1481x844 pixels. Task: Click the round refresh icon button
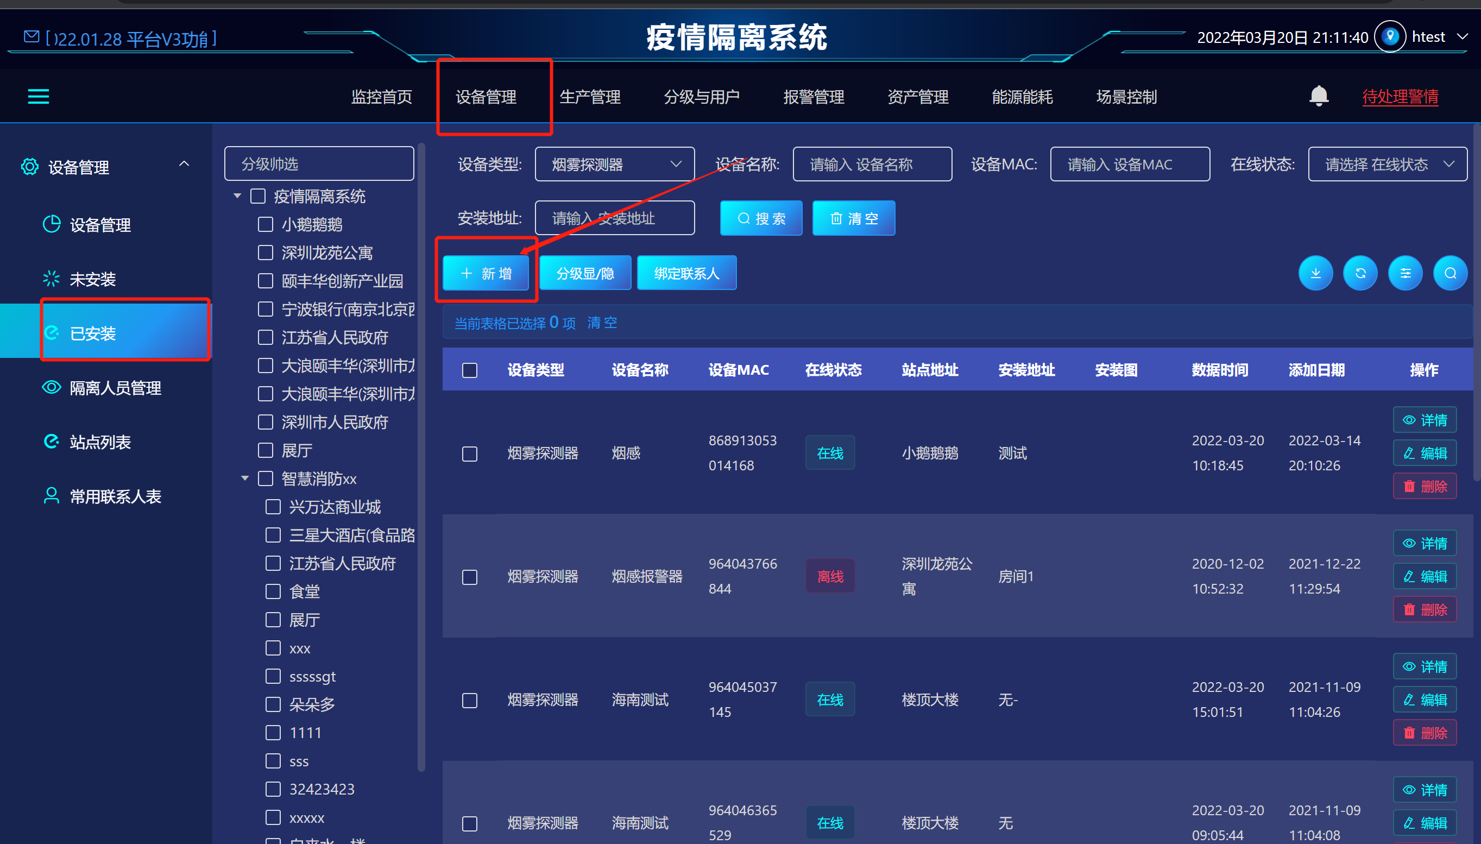(x=1360, y=273)
